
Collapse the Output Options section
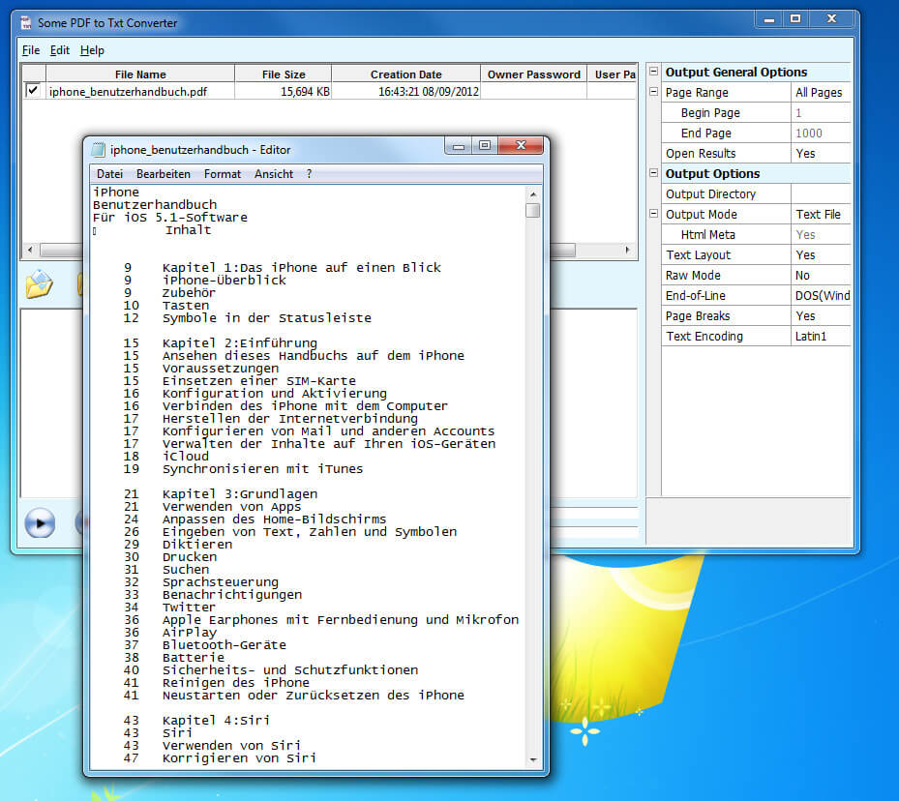(654, 173)
